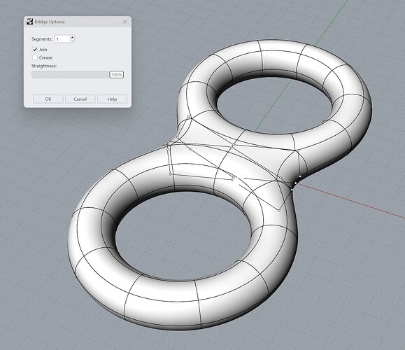Screen dimensions: 405x350
Task: Uncheck the Join checkbox
Action: pos(34,50)
